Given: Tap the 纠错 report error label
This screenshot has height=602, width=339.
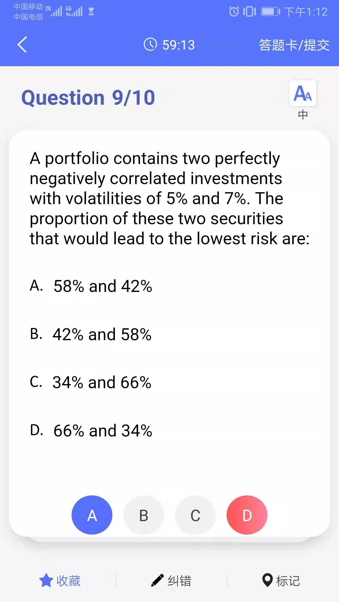Looking at the screenshot, I should coord(180,581).
